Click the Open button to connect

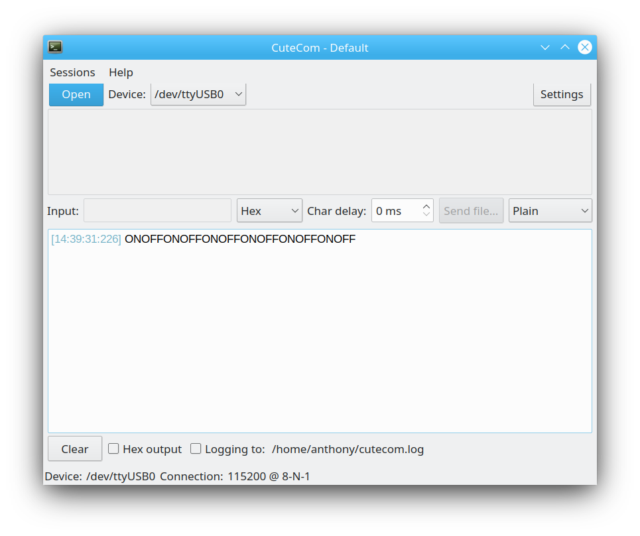(76, 94)
